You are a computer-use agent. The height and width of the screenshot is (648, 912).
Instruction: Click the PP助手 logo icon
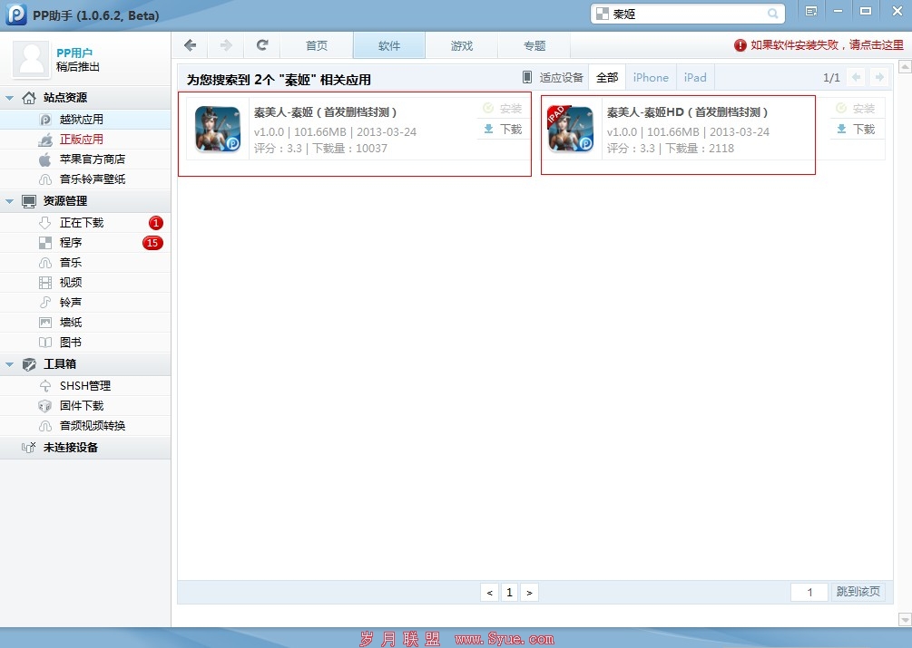pyautogui.click(x=16, y=15)
